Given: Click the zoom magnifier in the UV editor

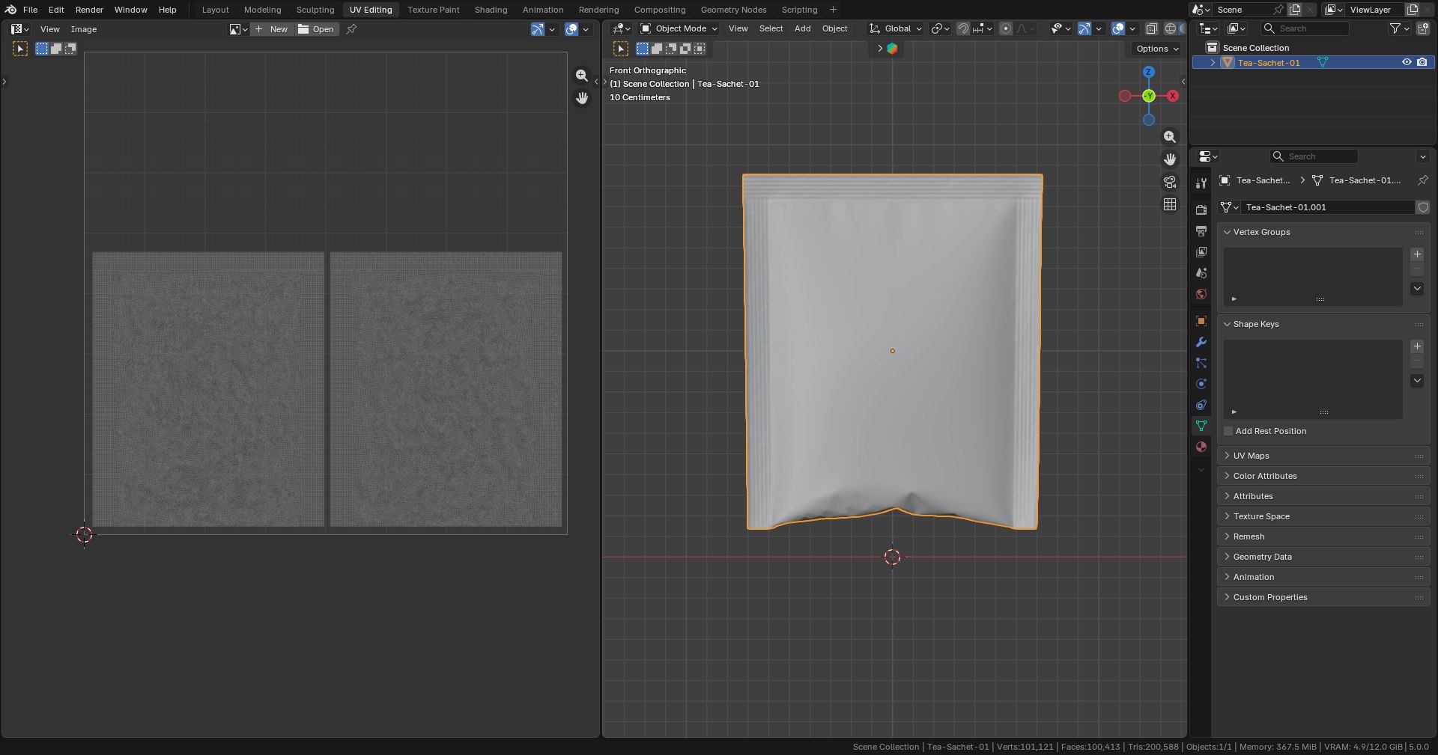Looking at the screenshot, I should [x=582, y=76].
